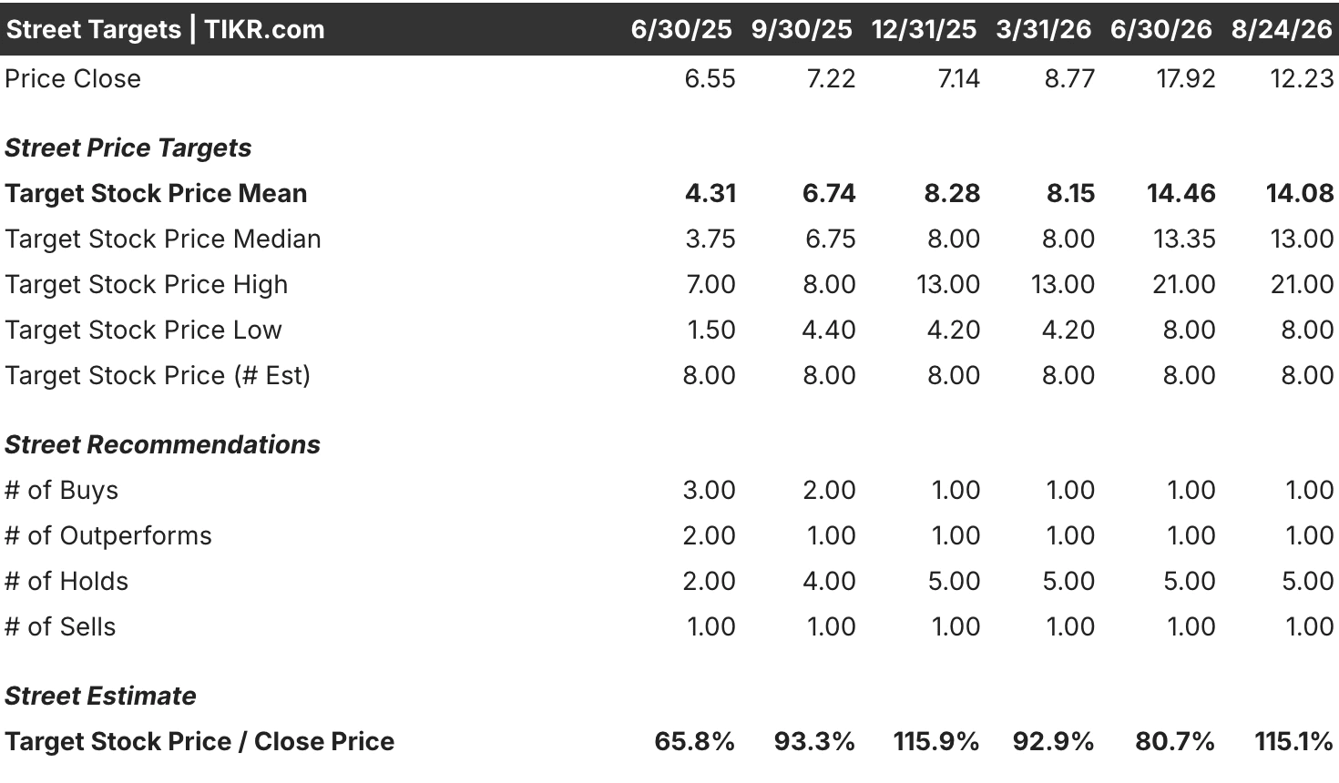Click the Target Stock Price (# Est) label

tap(158, 375)
